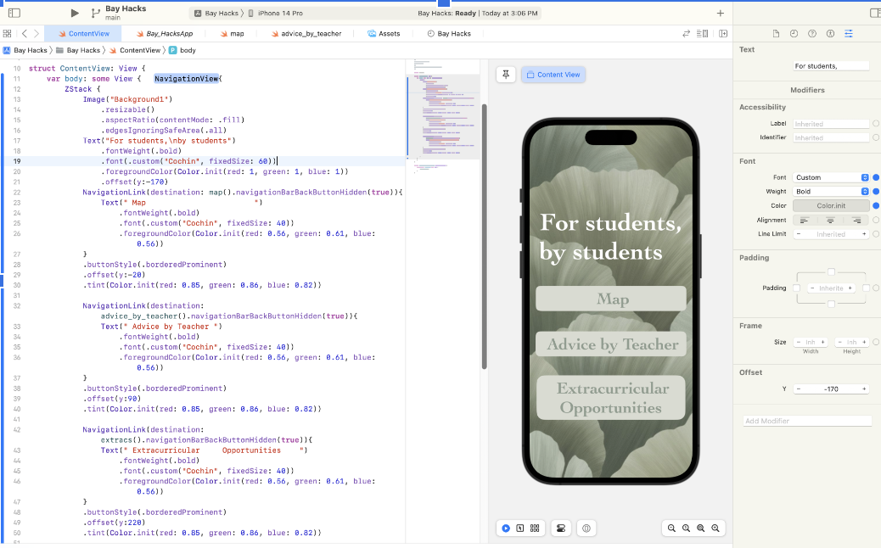Screen dimensions: 881x548
Task: Open the Color.init color well
Action: click(831, 205)
